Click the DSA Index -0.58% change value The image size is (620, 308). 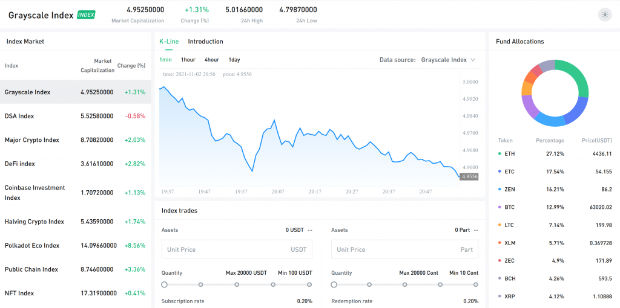135,117
